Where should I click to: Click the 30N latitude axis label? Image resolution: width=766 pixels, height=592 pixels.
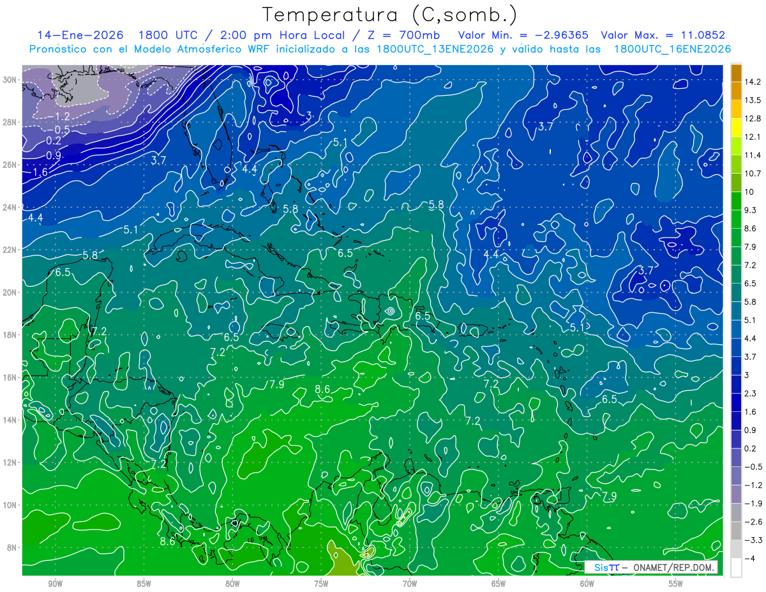pyautogui.click(x=10, y=80)
